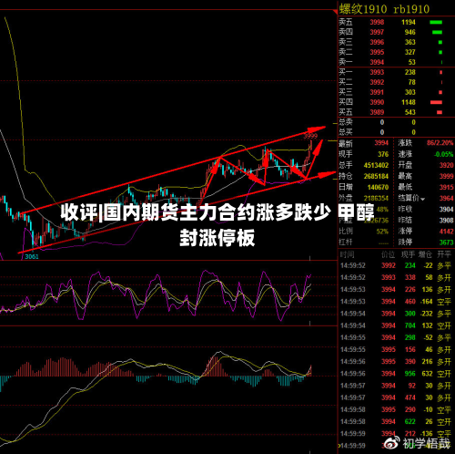Click the 涨停 limit-up value 4142
The image size is (455, 454).
tap(446, 232)
